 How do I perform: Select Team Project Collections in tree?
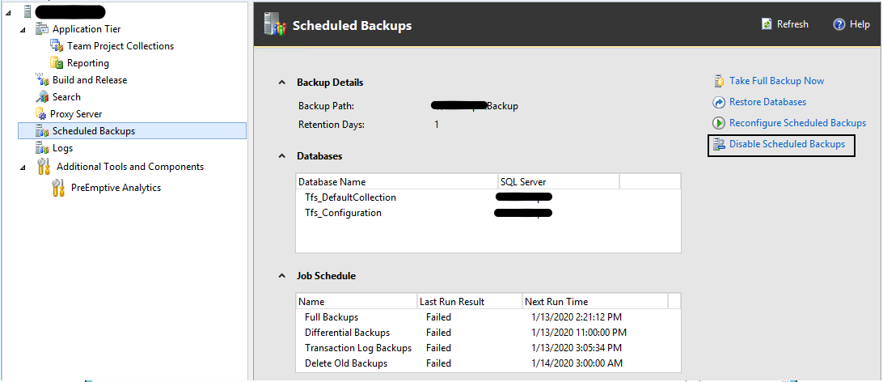120,45
